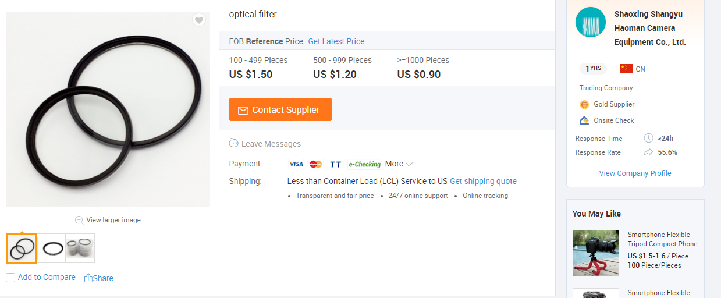Open the View Company Profile link
Viewport: 721px width, 298px height.
(x=635, y=173)
